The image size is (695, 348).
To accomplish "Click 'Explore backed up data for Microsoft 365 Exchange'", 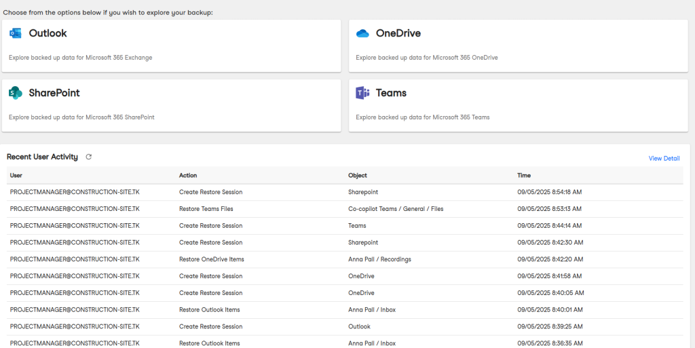I will click(x=81, y=58).
